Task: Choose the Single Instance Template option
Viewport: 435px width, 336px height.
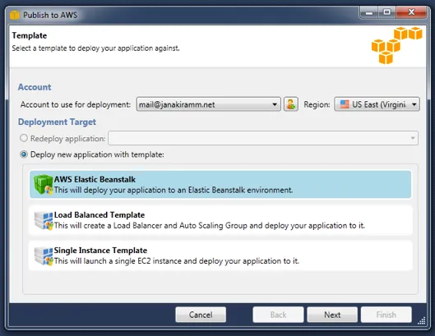Action: tap(220, 255)
